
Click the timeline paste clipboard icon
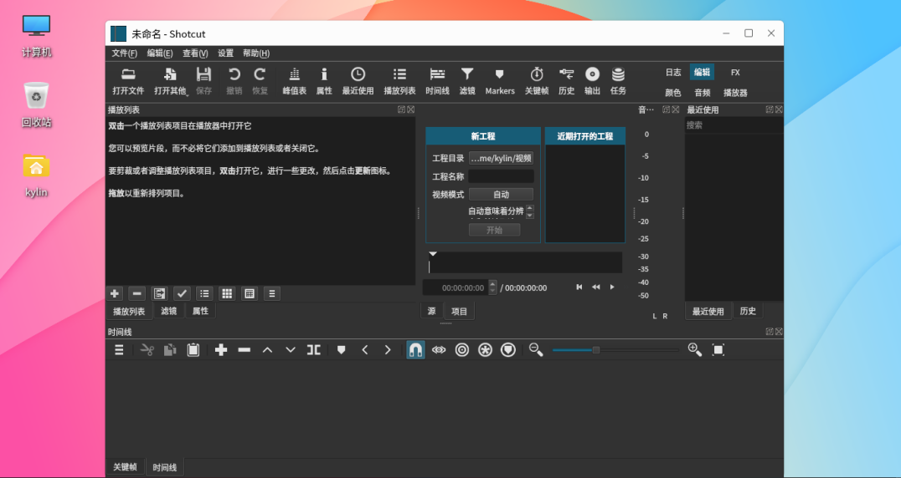[x=193, y=349]
